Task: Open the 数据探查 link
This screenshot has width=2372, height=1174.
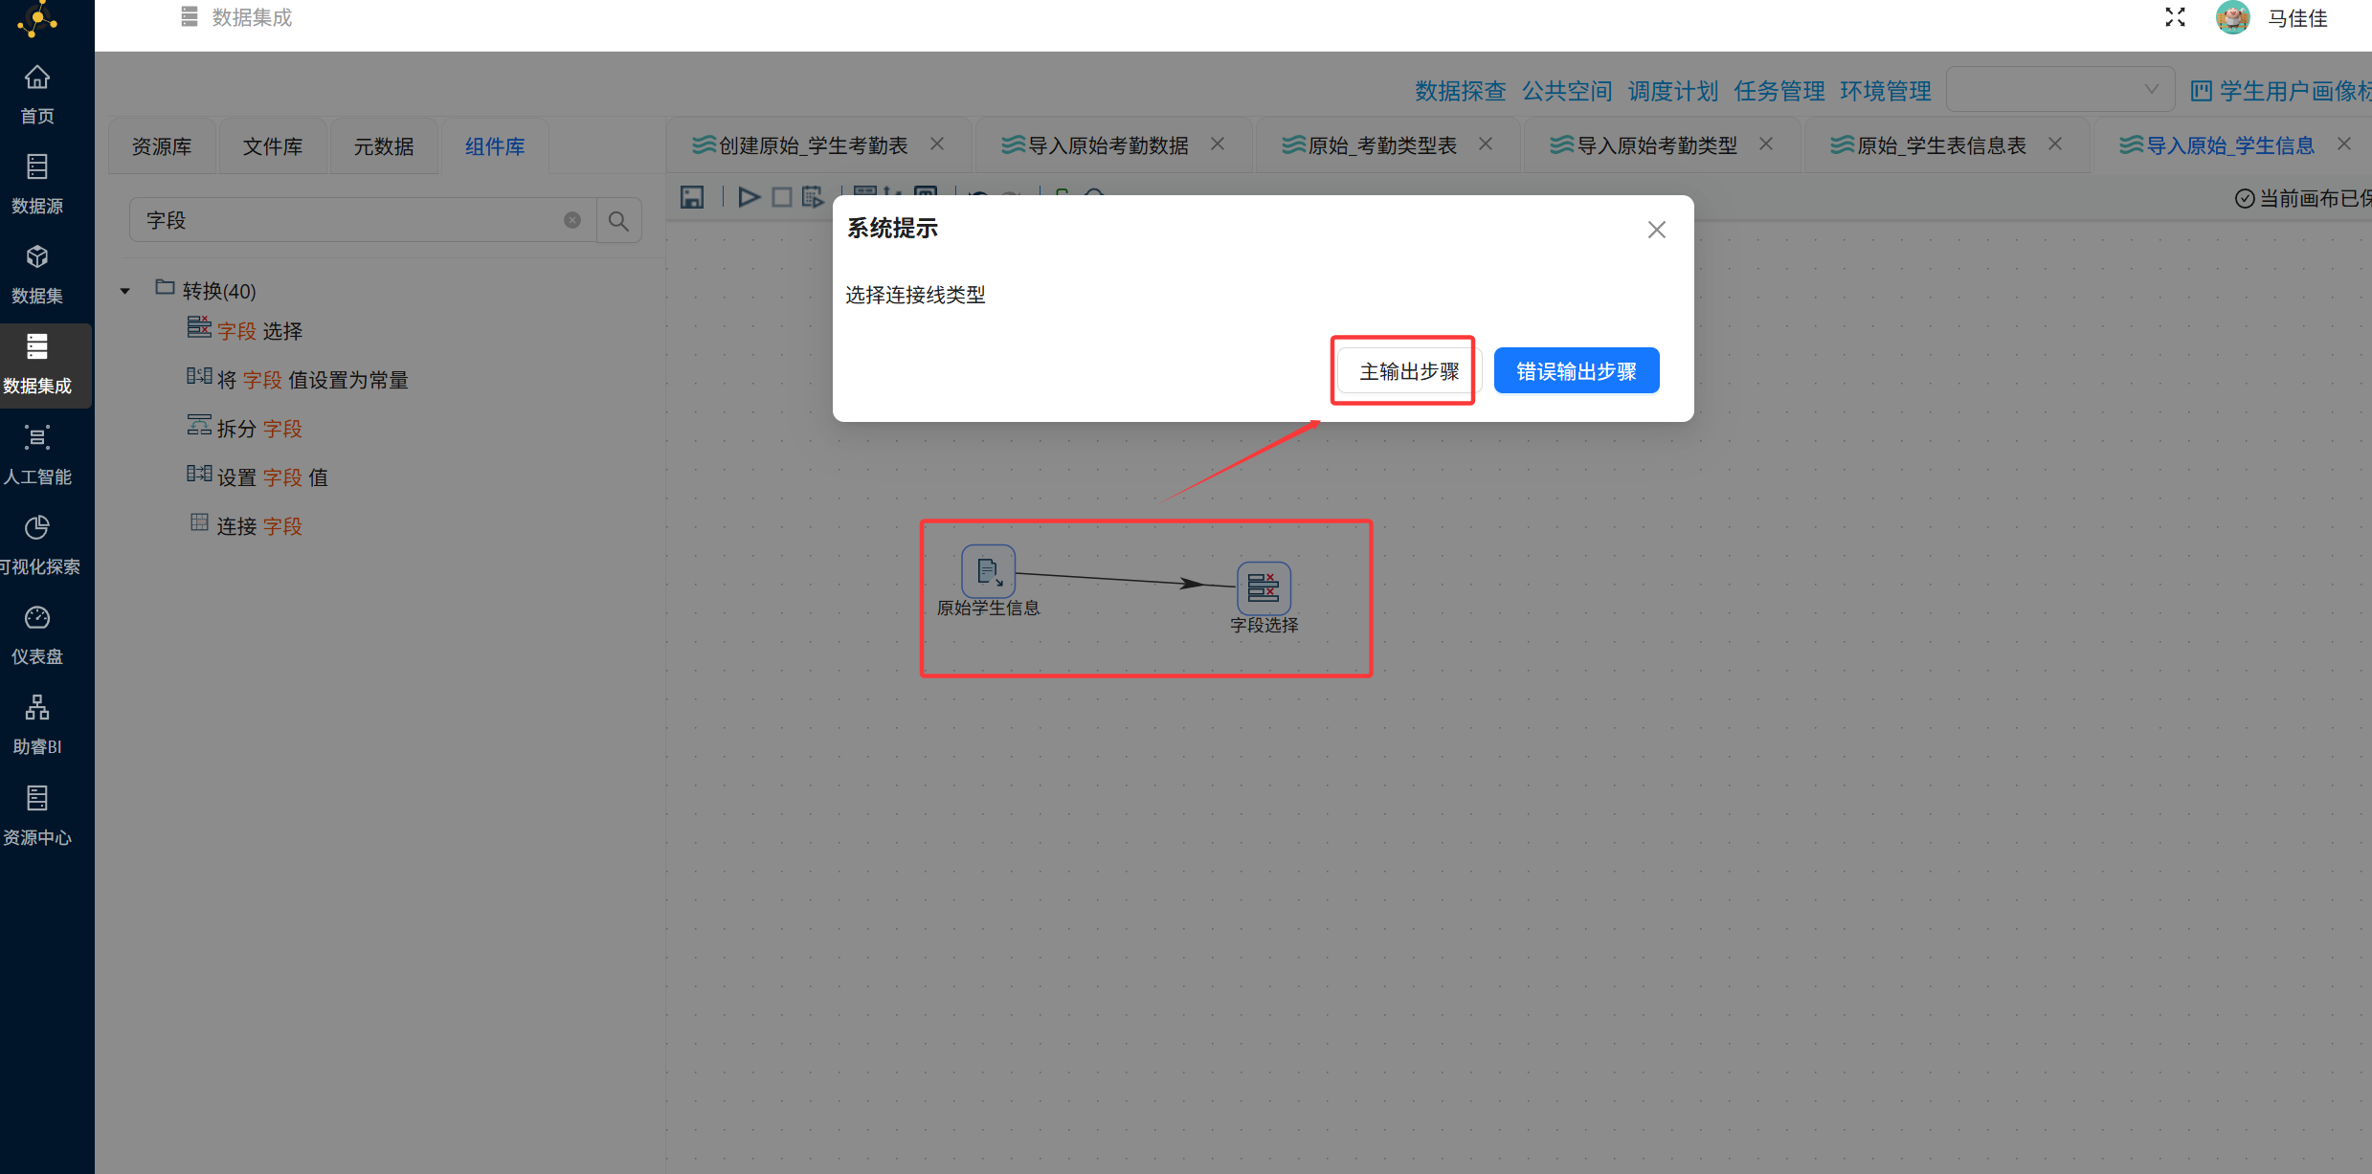Action: [x=1461, y=91]
